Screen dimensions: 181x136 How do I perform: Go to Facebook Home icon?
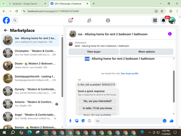(70, 20)
